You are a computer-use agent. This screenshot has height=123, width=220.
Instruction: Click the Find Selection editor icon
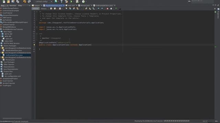(x=66, y=9)
